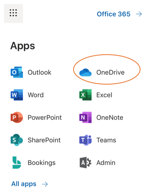Open the All apps link
The height and width of the screenshot is (193, 152).
tap(24, 184)
